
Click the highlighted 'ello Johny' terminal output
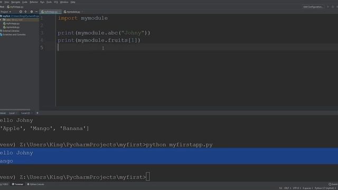click(16, 153)
